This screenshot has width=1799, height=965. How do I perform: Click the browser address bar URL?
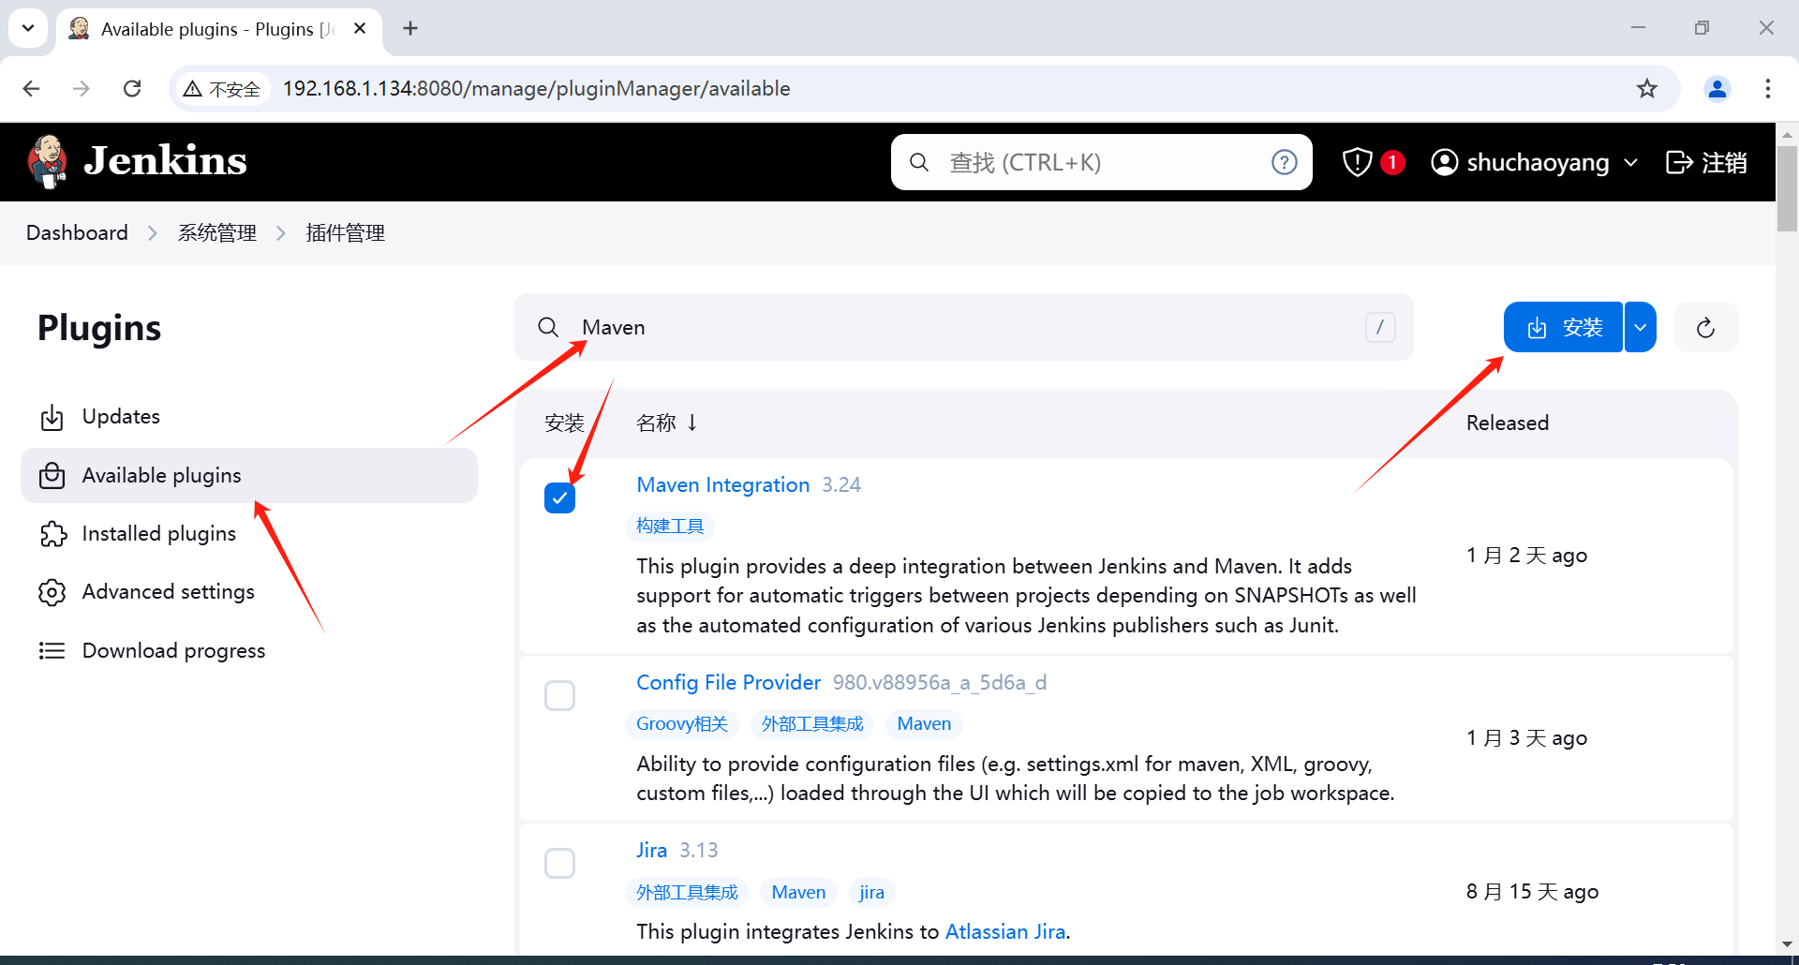(x=537, y=88)
